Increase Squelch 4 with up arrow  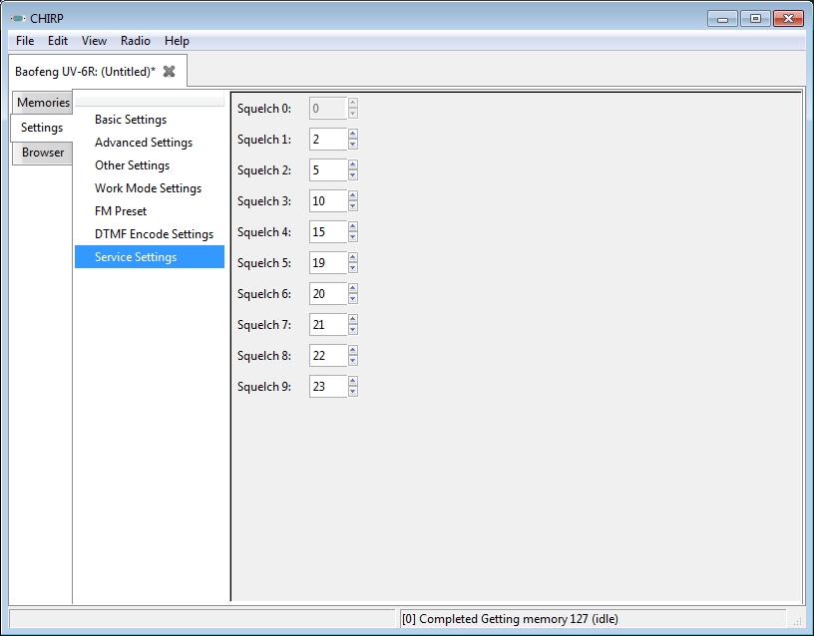[x=353, y=226]
